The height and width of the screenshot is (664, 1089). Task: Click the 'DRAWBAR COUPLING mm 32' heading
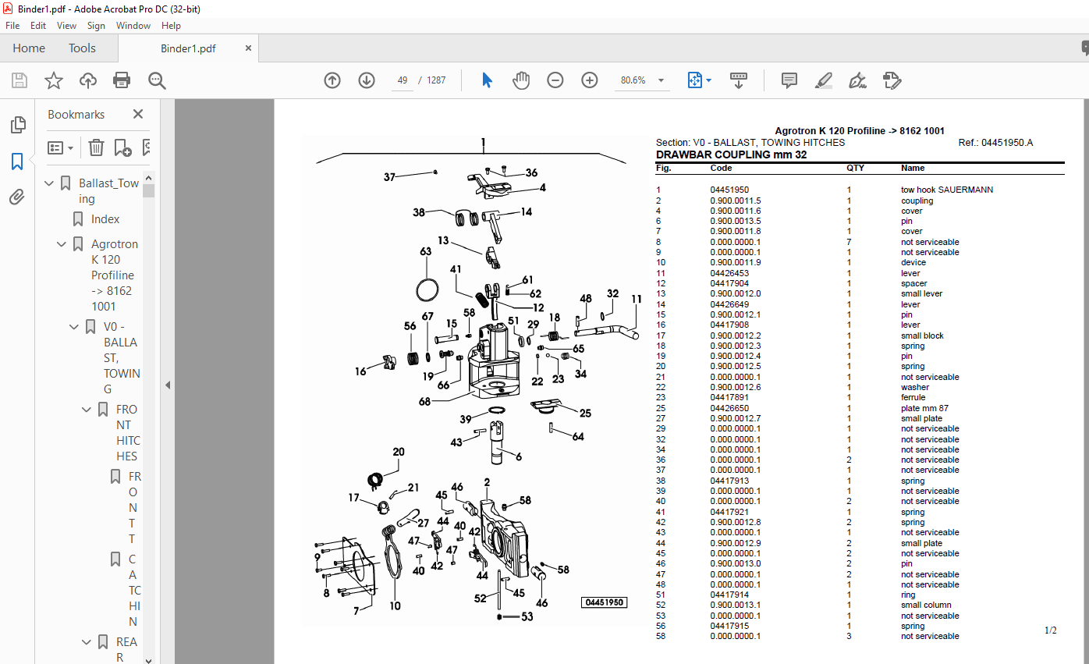pos(731,154)
